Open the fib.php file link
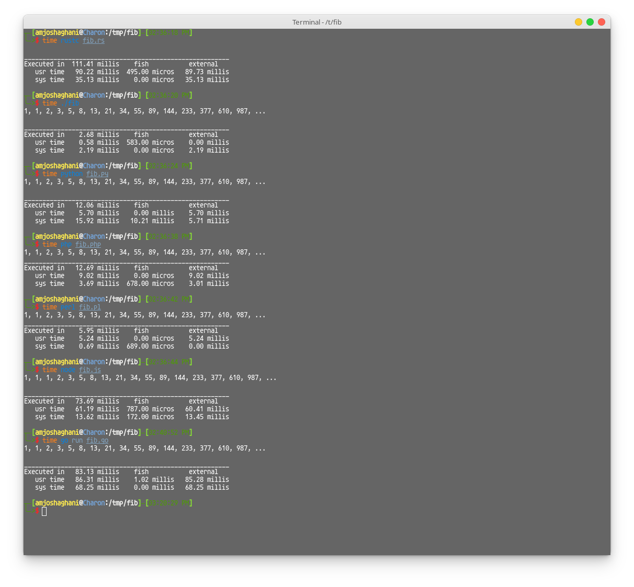634x587 pixels. point(87,244)
